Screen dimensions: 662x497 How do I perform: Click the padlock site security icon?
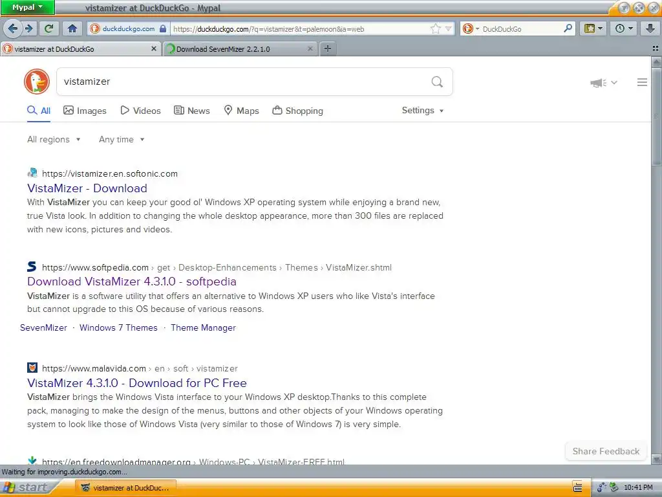(x=163, y=28)
